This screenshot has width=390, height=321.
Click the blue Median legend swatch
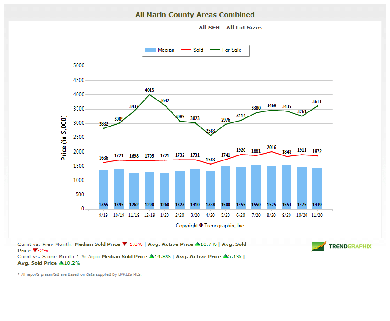[x=150, y=50]
